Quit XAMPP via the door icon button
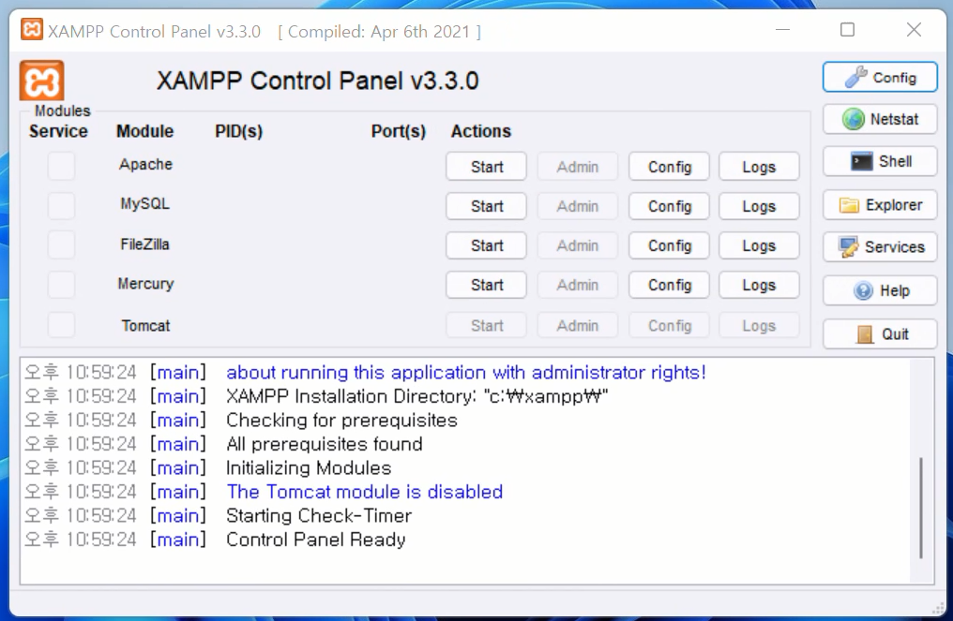 pos(880,333)
